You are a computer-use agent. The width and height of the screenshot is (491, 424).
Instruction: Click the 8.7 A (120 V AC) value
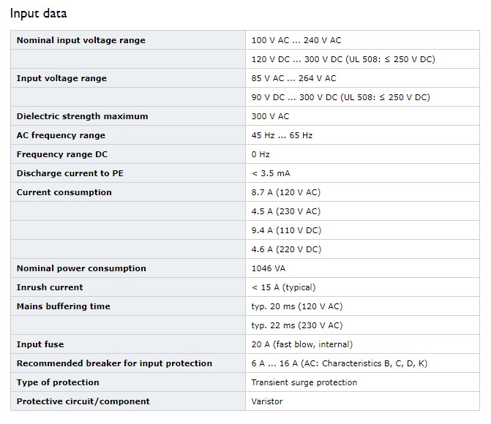click(x=286, y=192)
